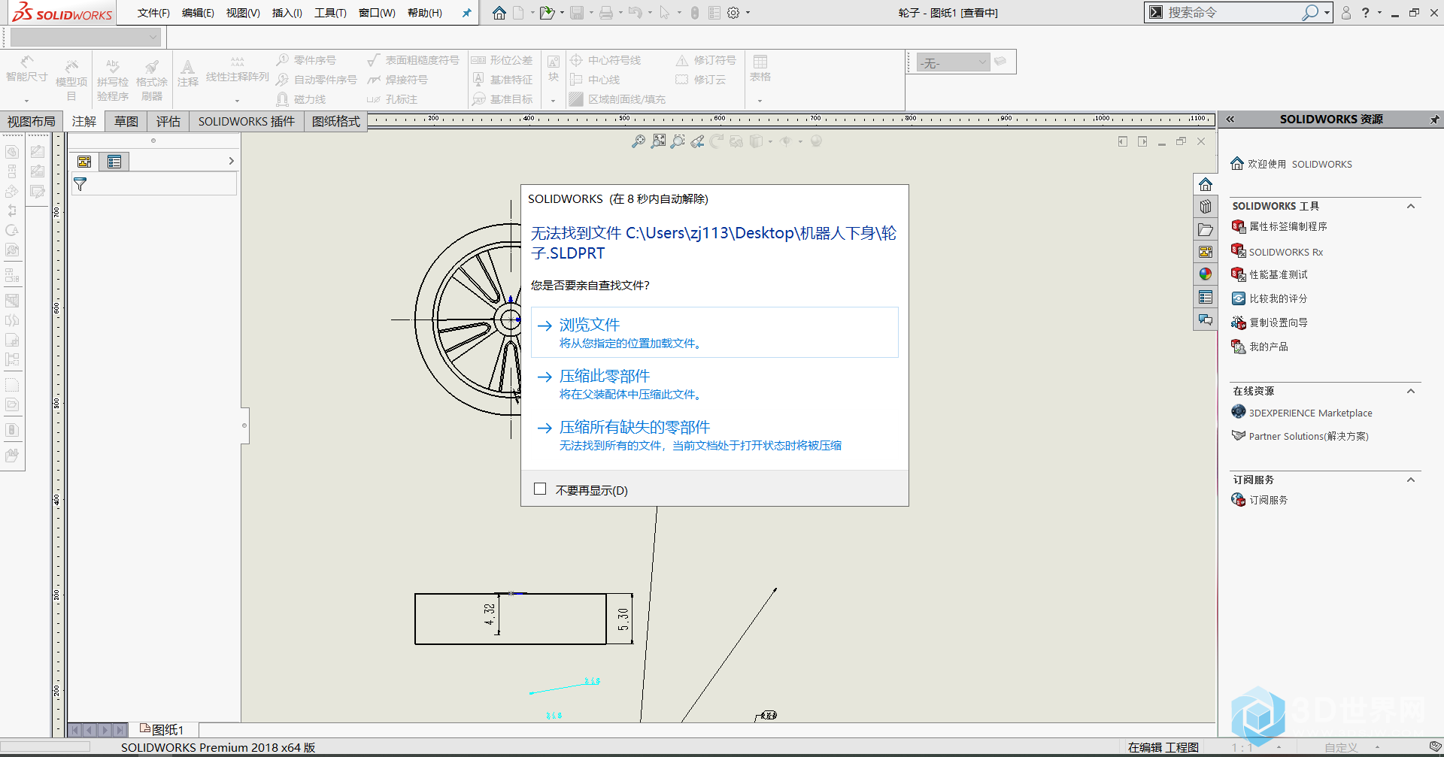Open the layer dropdown showing -无-

click(953, 63)
